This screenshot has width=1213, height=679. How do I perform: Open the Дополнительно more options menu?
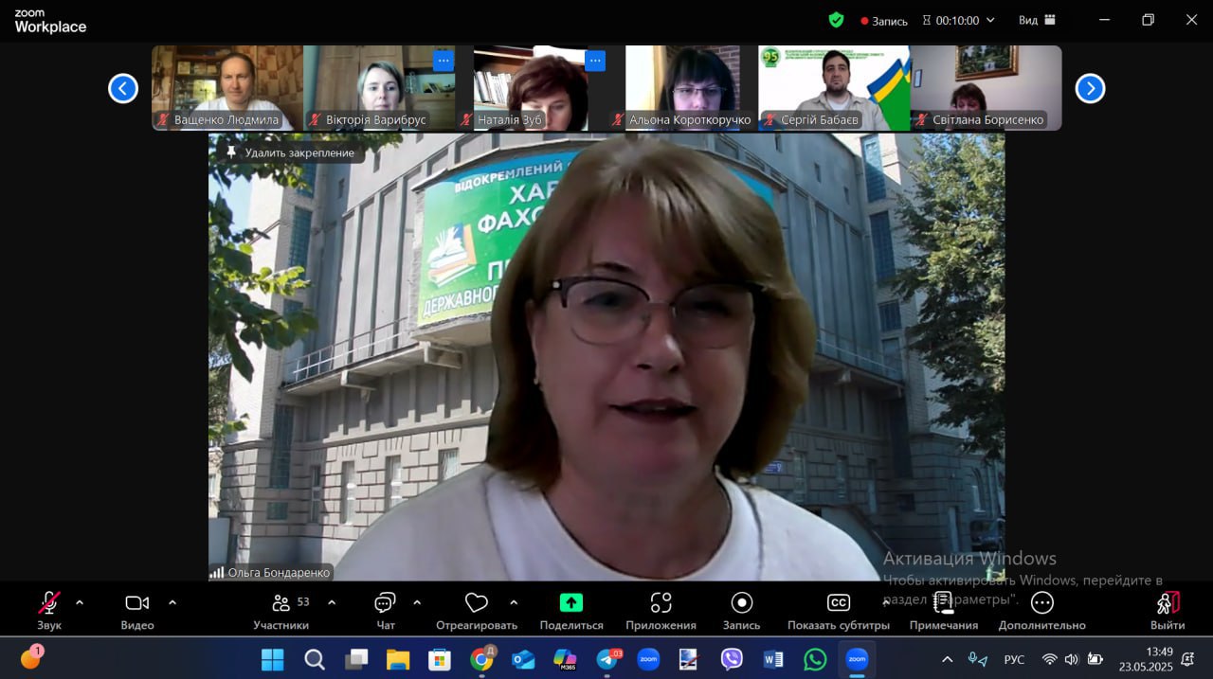click(x=1041, y=611)
